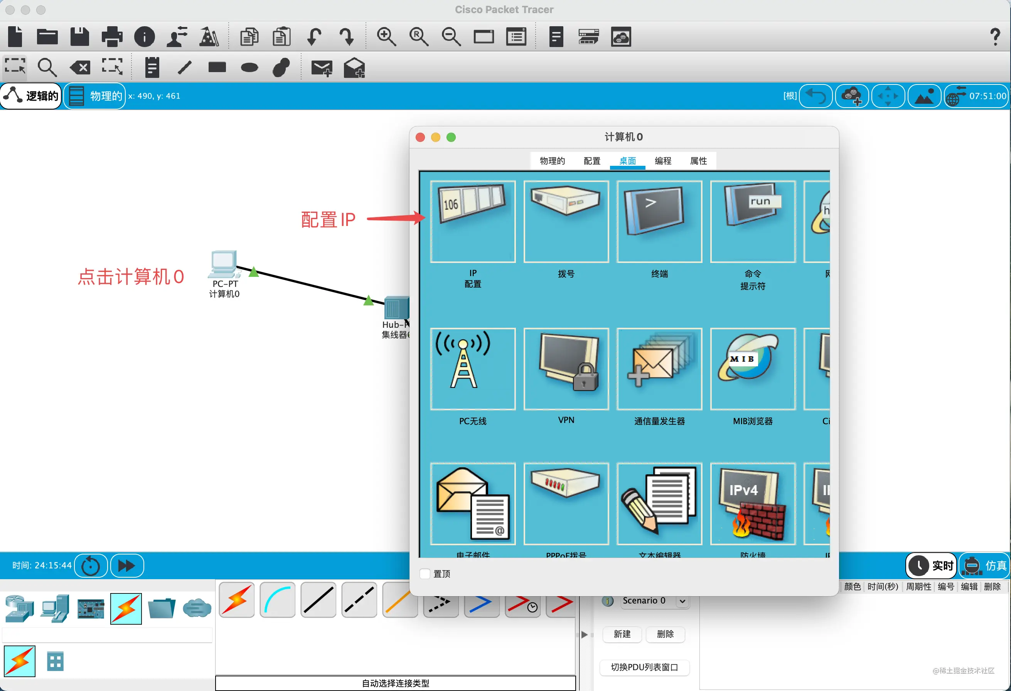
Task: Open the VPN app icon
Action: click(x=566, y=369)
